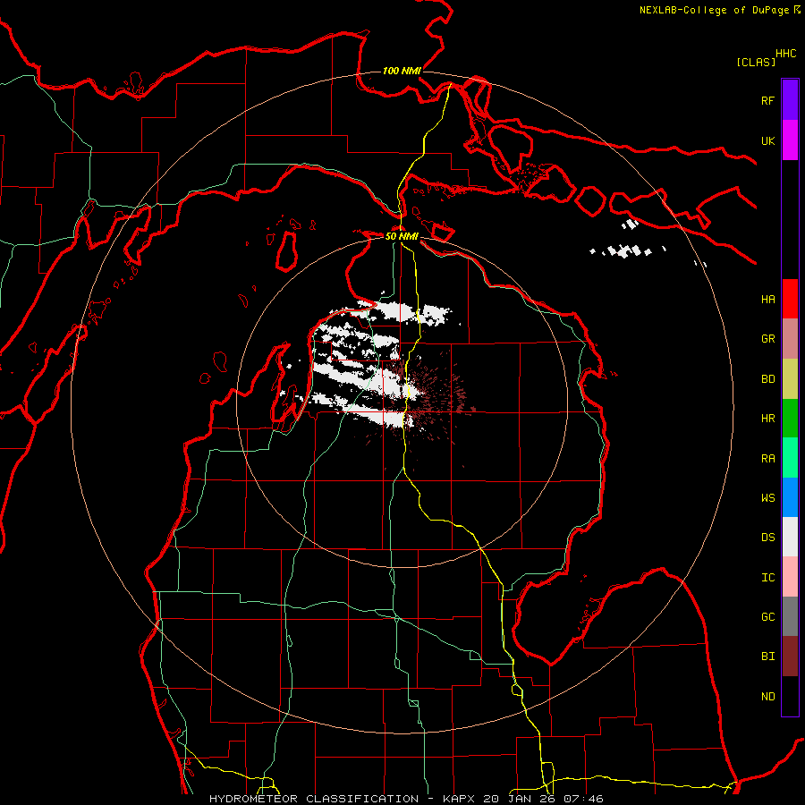Image resolution: width=805 pixels, height=805 pixels.
Task: Click the BI dark-red legend swatch
Action: pos(790,657)
